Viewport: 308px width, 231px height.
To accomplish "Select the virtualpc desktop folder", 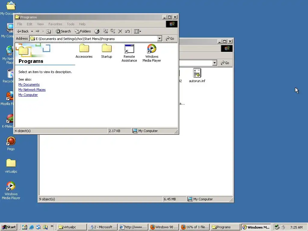I will pyautogui.click(x=11, y=166).
